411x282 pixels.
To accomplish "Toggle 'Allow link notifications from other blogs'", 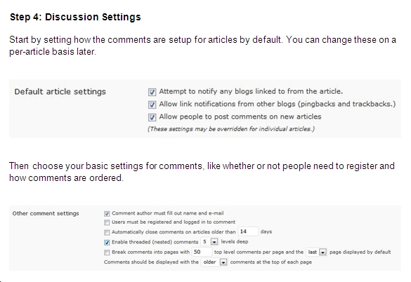I will tap(152, 105).
